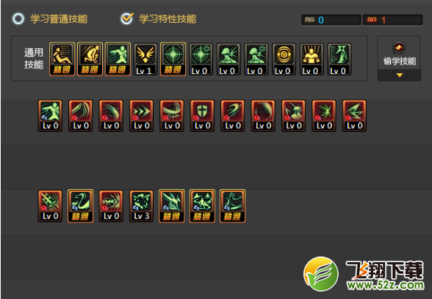Select the Lv 3 green burst skill
432x299 pixels.
(x=141, y=206)
